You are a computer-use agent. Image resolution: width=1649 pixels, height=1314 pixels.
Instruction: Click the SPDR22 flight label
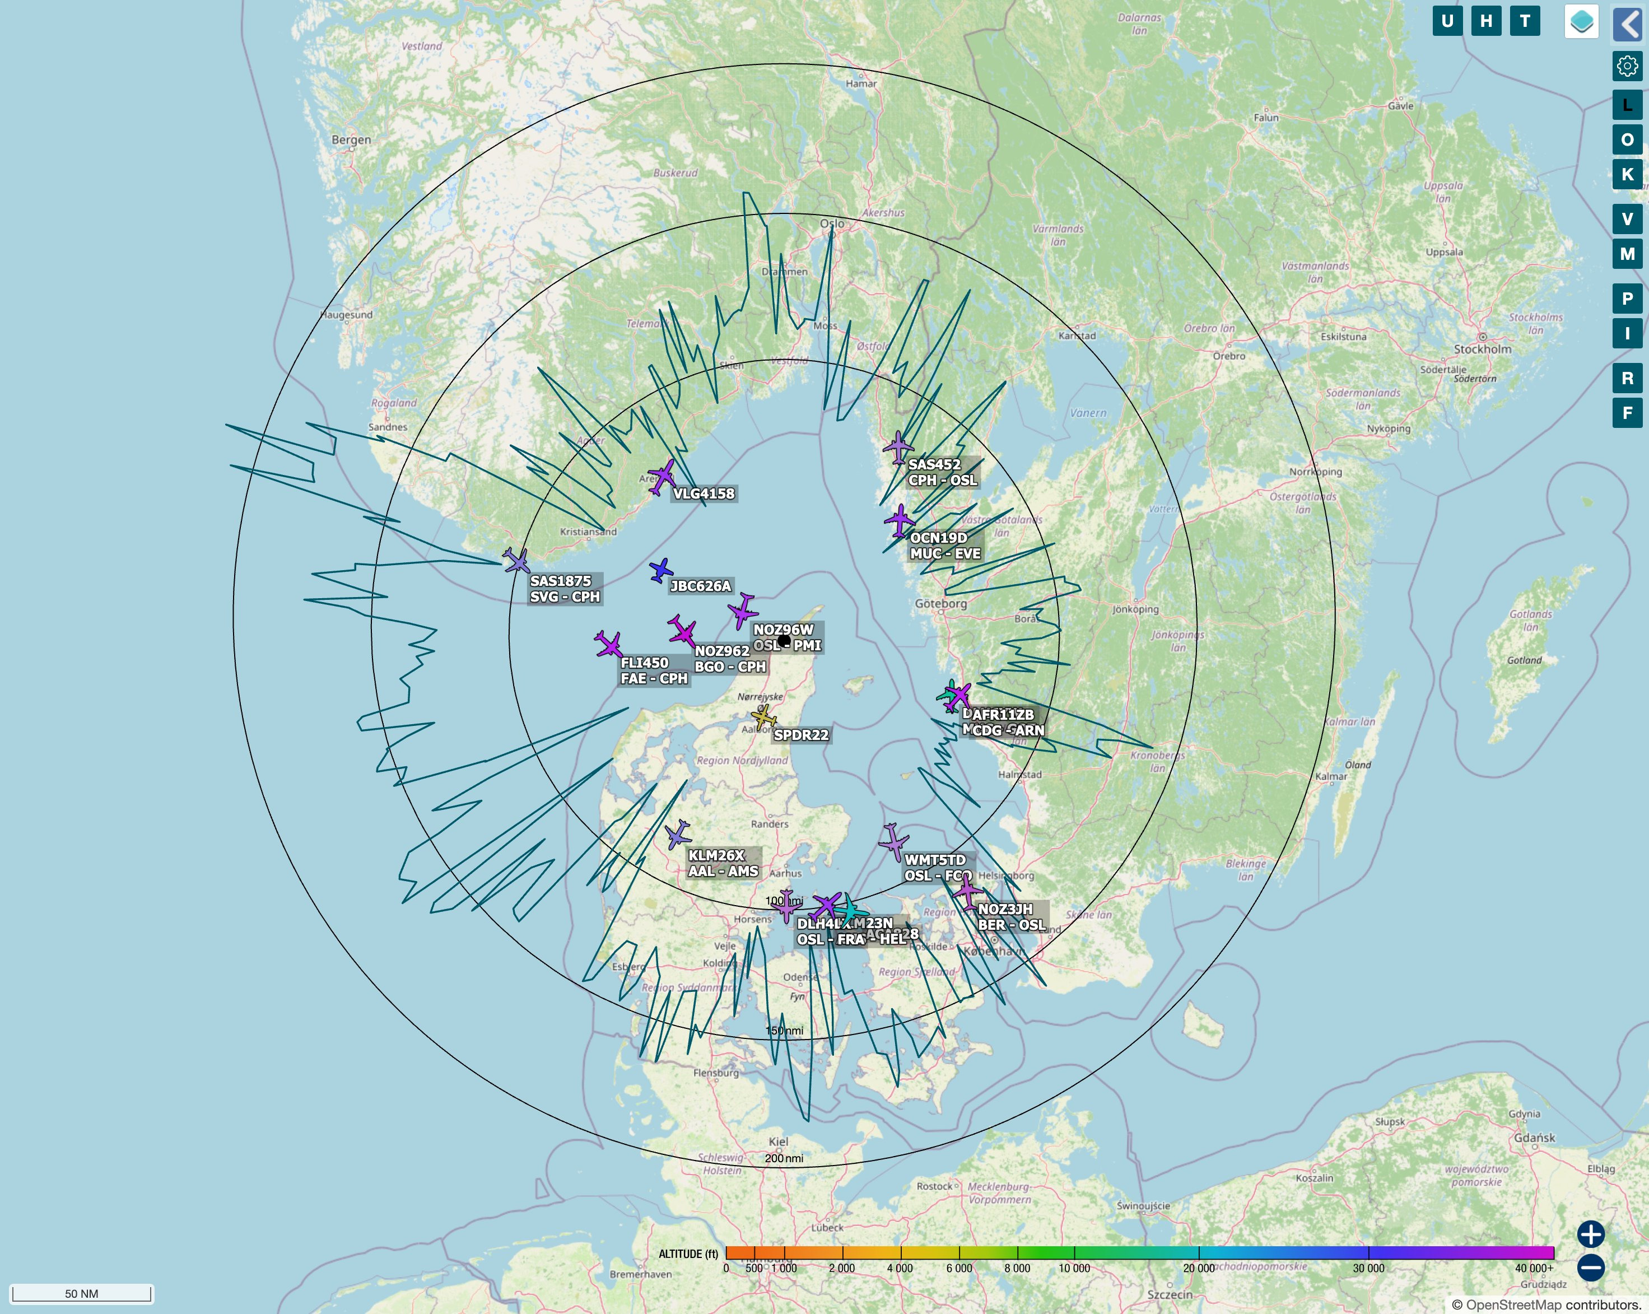(x=801, y=735)
